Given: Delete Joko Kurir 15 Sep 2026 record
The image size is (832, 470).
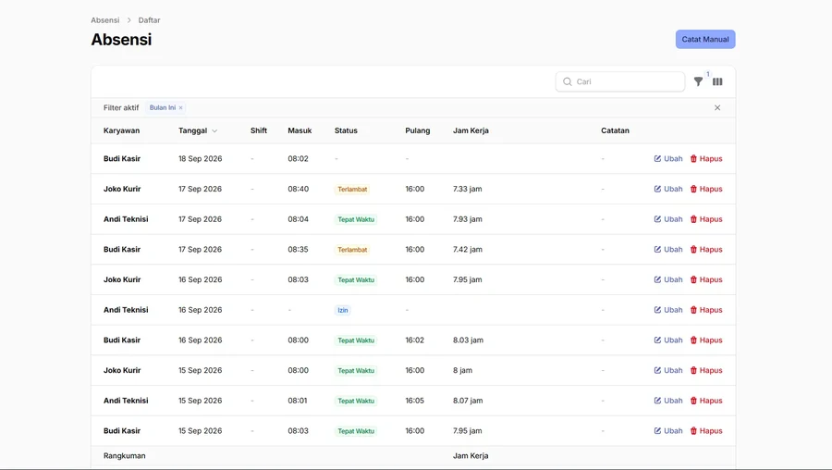Looking at the screenshot, I should 706,371.
